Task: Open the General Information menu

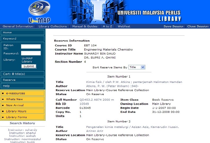Action: [x=18, y=26]
